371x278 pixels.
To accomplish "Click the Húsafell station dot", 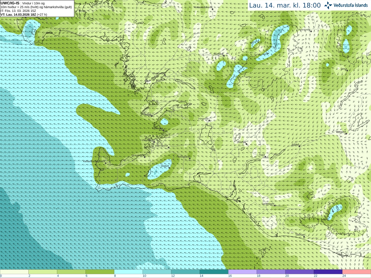I will pos(223,56).
